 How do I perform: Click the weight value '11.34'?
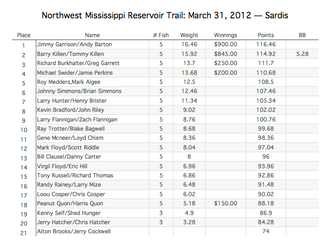[189, 101]
